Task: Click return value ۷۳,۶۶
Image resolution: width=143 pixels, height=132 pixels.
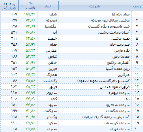Action: (30, 20)
